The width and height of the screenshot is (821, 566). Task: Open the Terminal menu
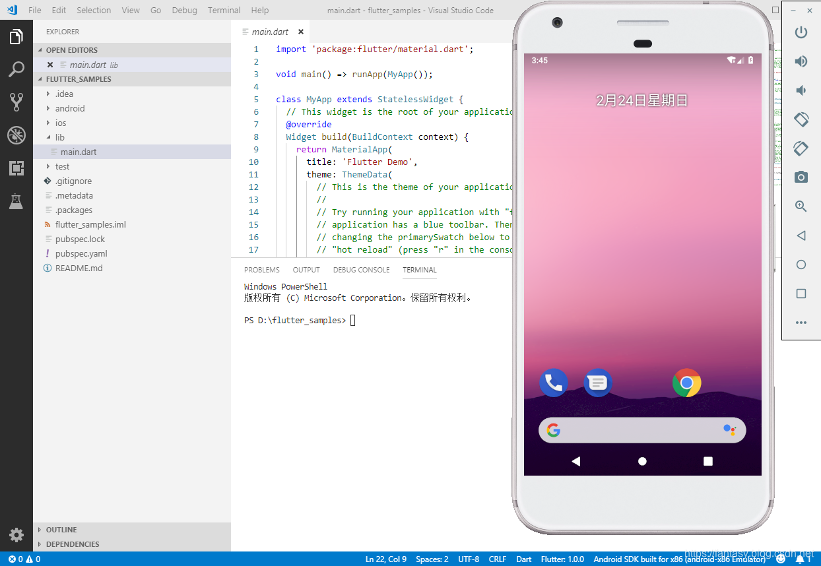click(224, 10)
